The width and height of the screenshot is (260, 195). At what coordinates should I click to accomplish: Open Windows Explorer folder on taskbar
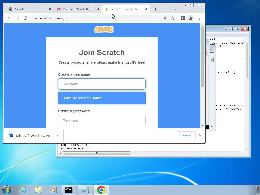38,190
